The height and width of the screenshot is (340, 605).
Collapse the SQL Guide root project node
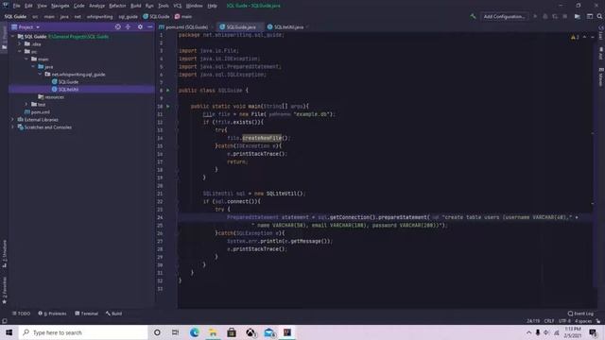(12, 36)
